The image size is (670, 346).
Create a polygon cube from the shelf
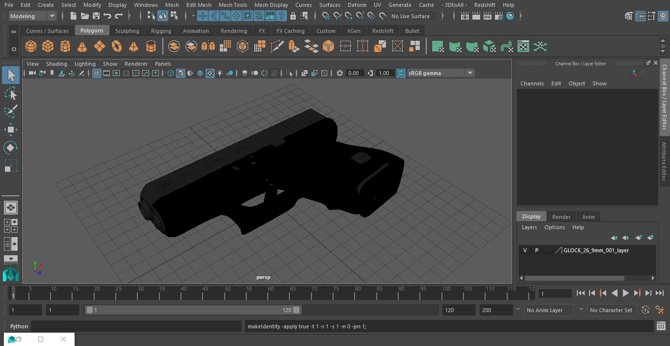point(48,47)
